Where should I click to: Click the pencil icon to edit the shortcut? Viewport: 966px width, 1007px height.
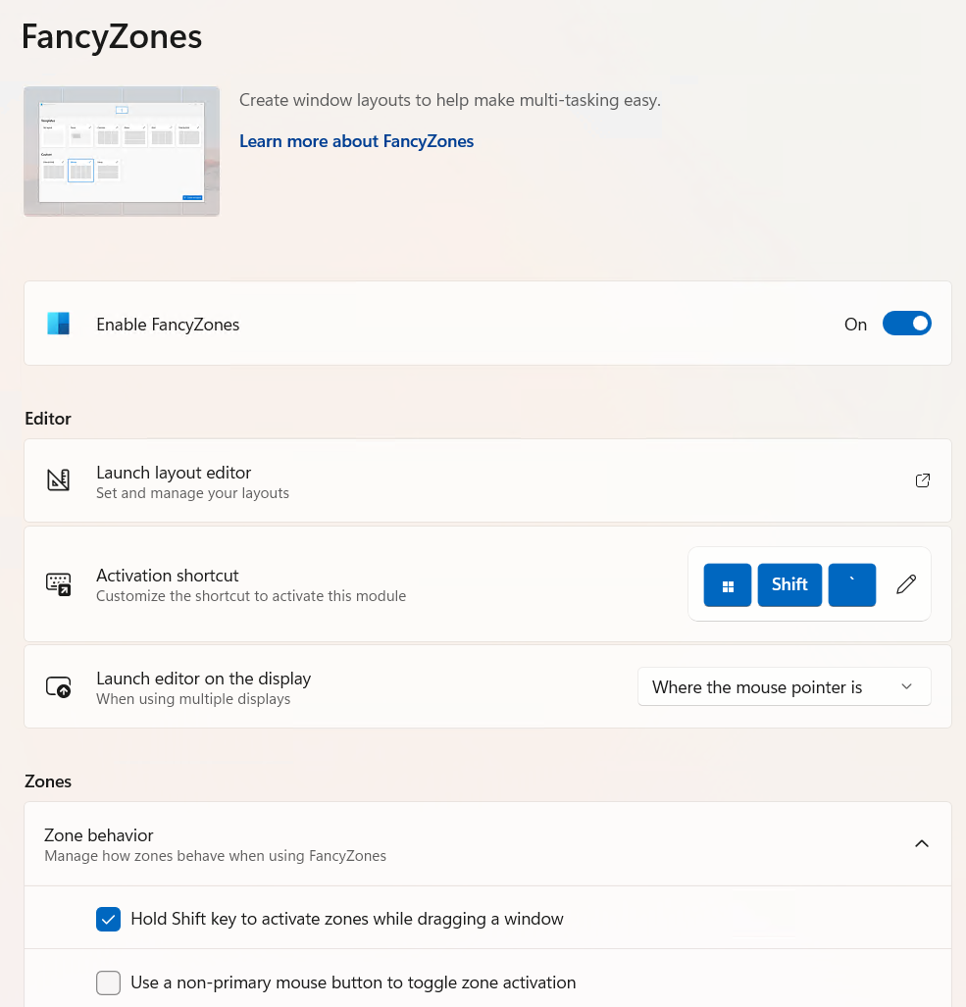click(x=904, y=583)
